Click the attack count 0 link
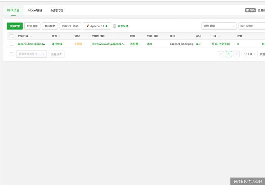Viewport: 265px width, 185px height. tap(238, 44)
